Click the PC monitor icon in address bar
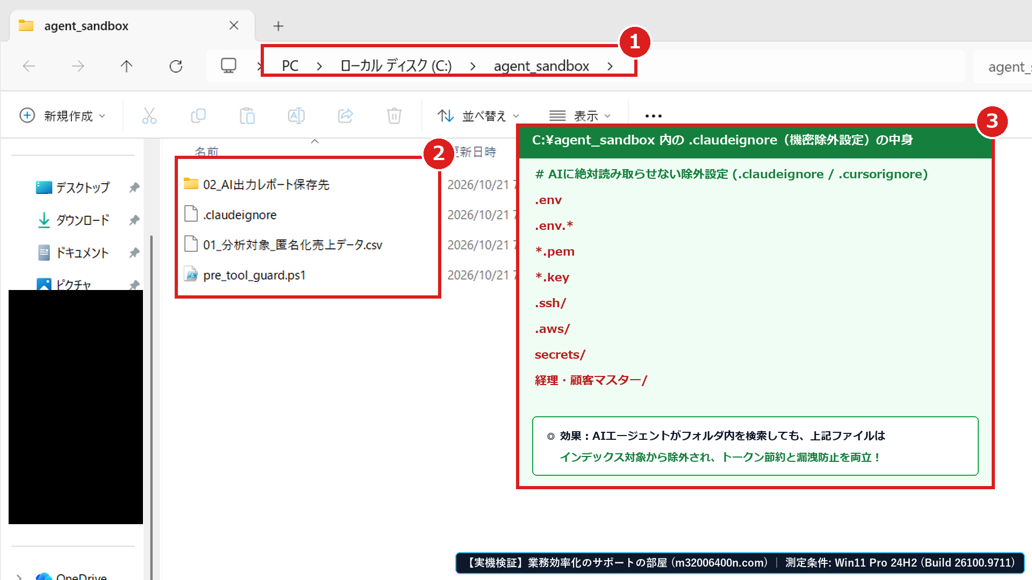This screenshot has height=580, width=1032. pos(228,66)
